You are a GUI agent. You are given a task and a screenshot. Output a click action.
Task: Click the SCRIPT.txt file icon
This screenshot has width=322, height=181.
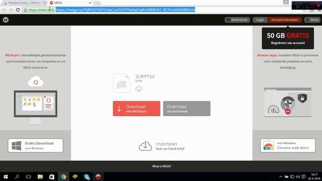point(121,83)
